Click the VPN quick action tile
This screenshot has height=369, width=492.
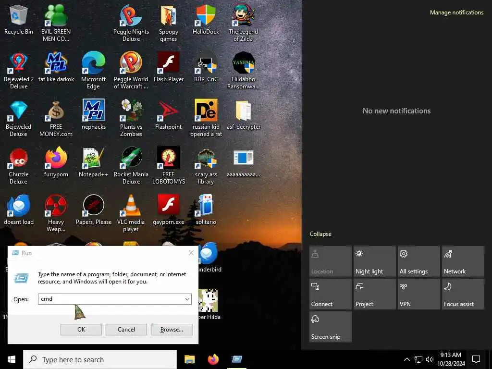click(419, 295)
